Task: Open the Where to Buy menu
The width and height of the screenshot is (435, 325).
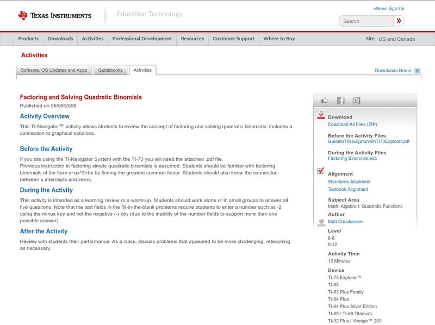Action: pos(279,39)
